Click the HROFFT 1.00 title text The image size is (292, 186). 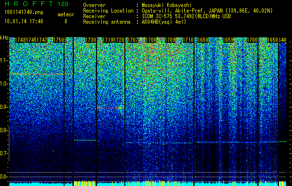pos(37,4)
